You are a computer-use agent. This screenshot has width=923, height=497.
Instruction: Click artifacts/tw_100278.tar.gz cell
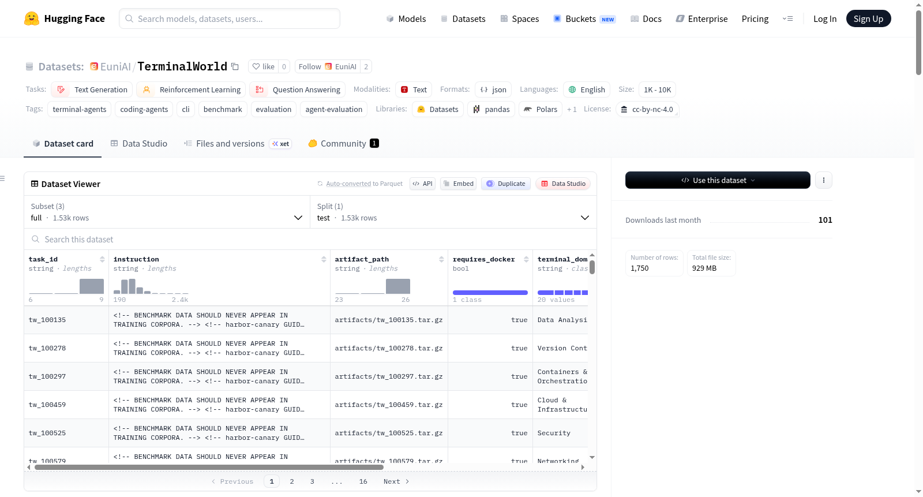pyautogui.click(x=389, y=348)
